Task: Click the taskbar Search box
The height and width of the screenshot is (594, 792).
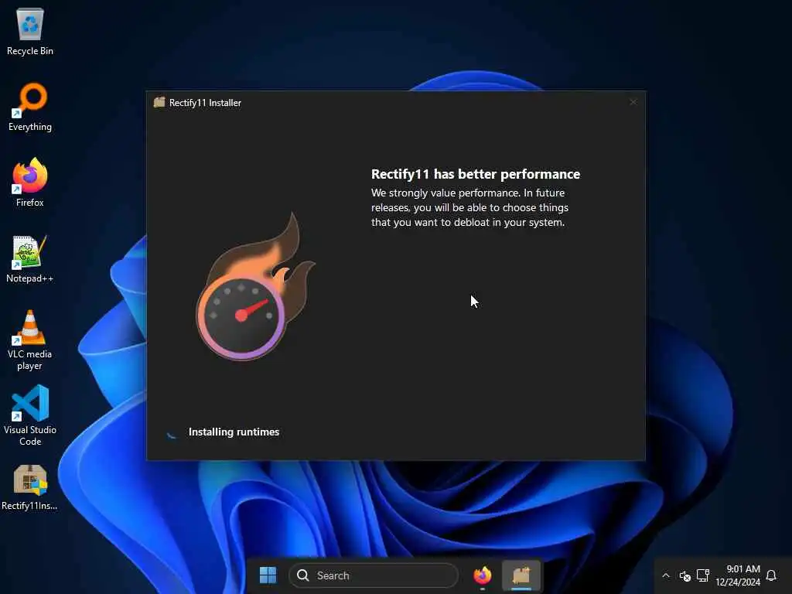Action: [x=374, y=575]
